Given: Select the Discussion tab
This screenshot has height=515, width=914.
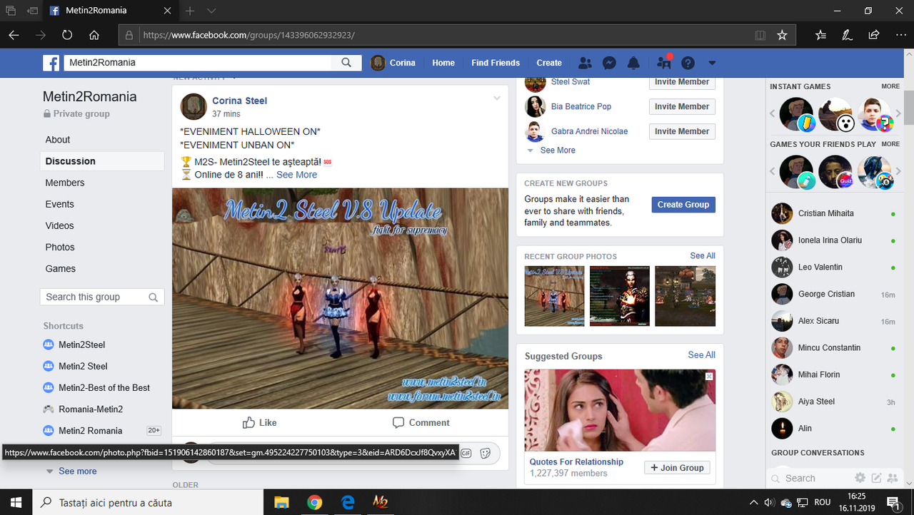Looking at the screenshot, I should point(102,161).
